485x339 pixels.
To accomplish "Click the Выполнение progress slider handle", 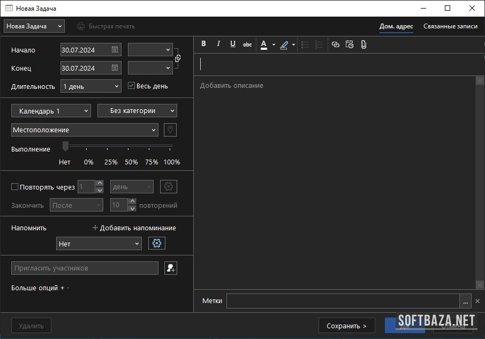I will pyautogui.click(x=65, y=146).
